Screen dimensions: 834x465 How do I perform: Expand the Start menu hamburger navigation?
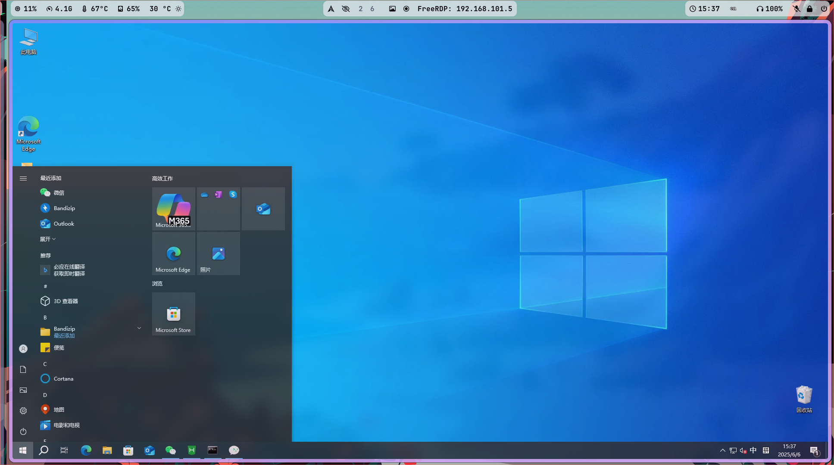(x=23, y=178)
